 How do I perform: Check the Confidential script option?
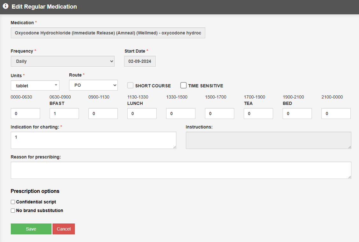pyautogui.click(x=13, y=202)
